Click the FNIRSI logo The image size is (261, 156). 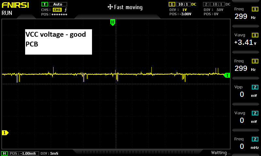tap(15, 5)
